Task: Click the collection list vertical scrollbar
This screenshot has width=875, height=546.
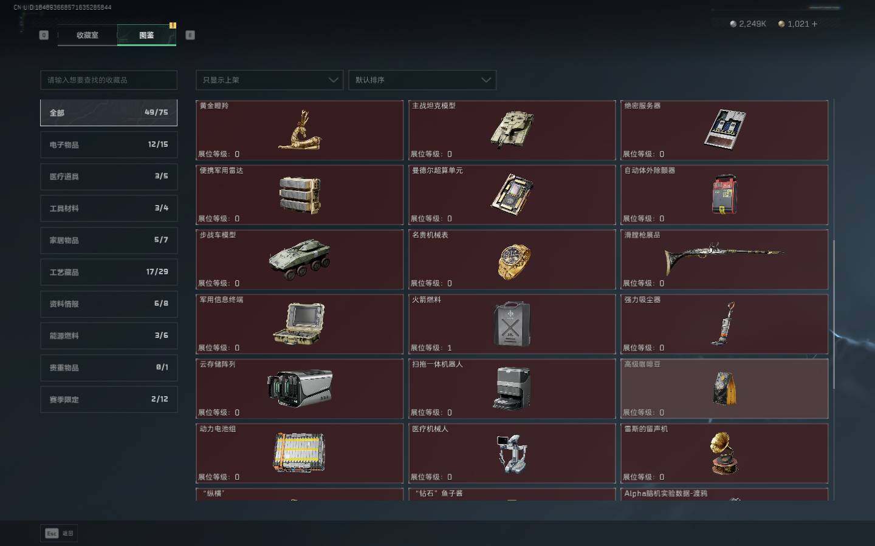Action: tap(834, 314)
